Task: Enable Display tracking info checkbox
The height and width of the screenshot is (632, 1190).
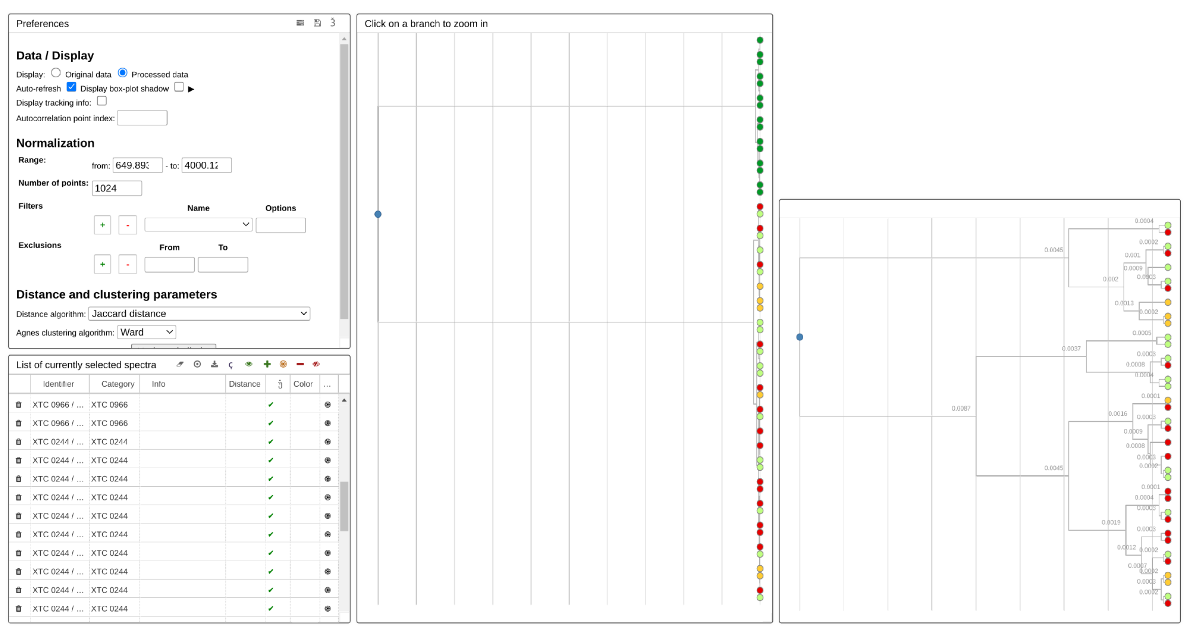Action: (x=102, y=101)
